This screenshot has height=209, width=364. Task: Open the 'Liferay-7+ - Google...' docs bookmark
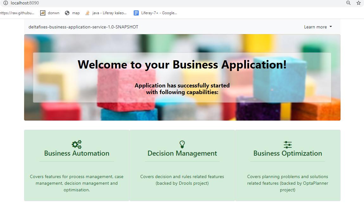155,13
